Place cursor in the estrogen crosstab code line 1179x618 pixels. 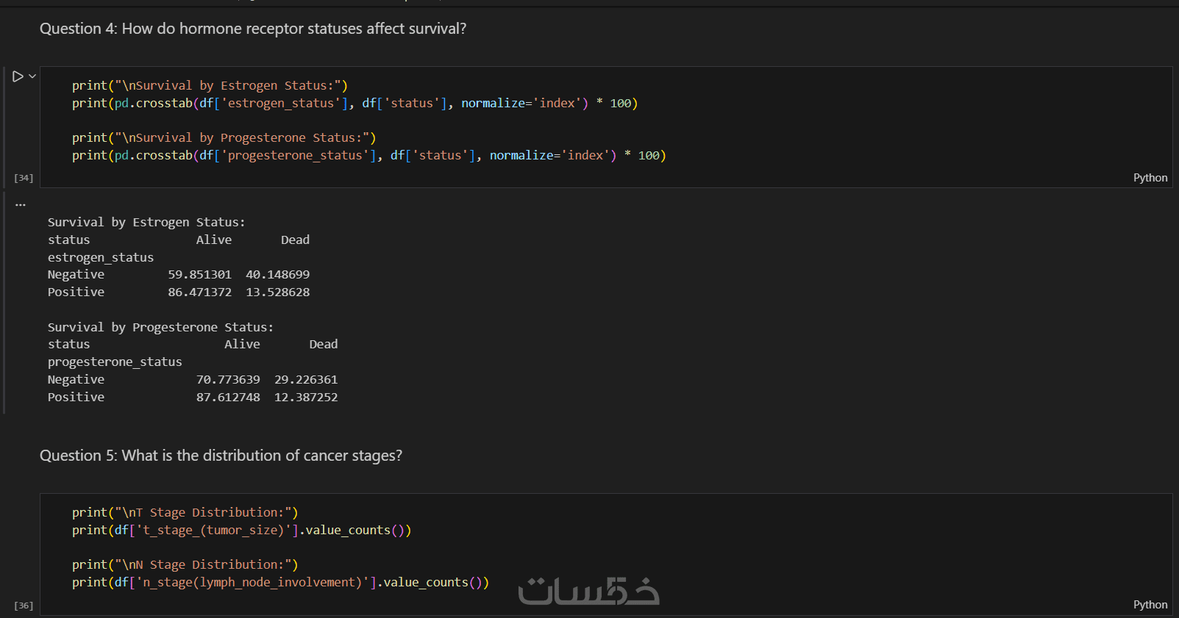[355, 104]
